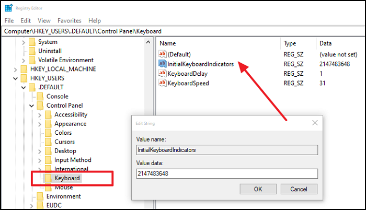Image resolution: width=366 pixels, height=210 pixels.
Task: Click the (Default) string value icon
Action: tap(162, 54)
